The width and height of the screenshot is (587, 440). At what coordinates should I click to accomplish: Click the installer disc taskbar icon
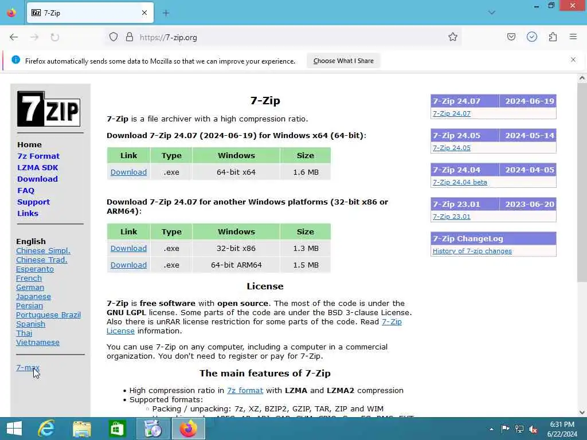click(152, 429)
